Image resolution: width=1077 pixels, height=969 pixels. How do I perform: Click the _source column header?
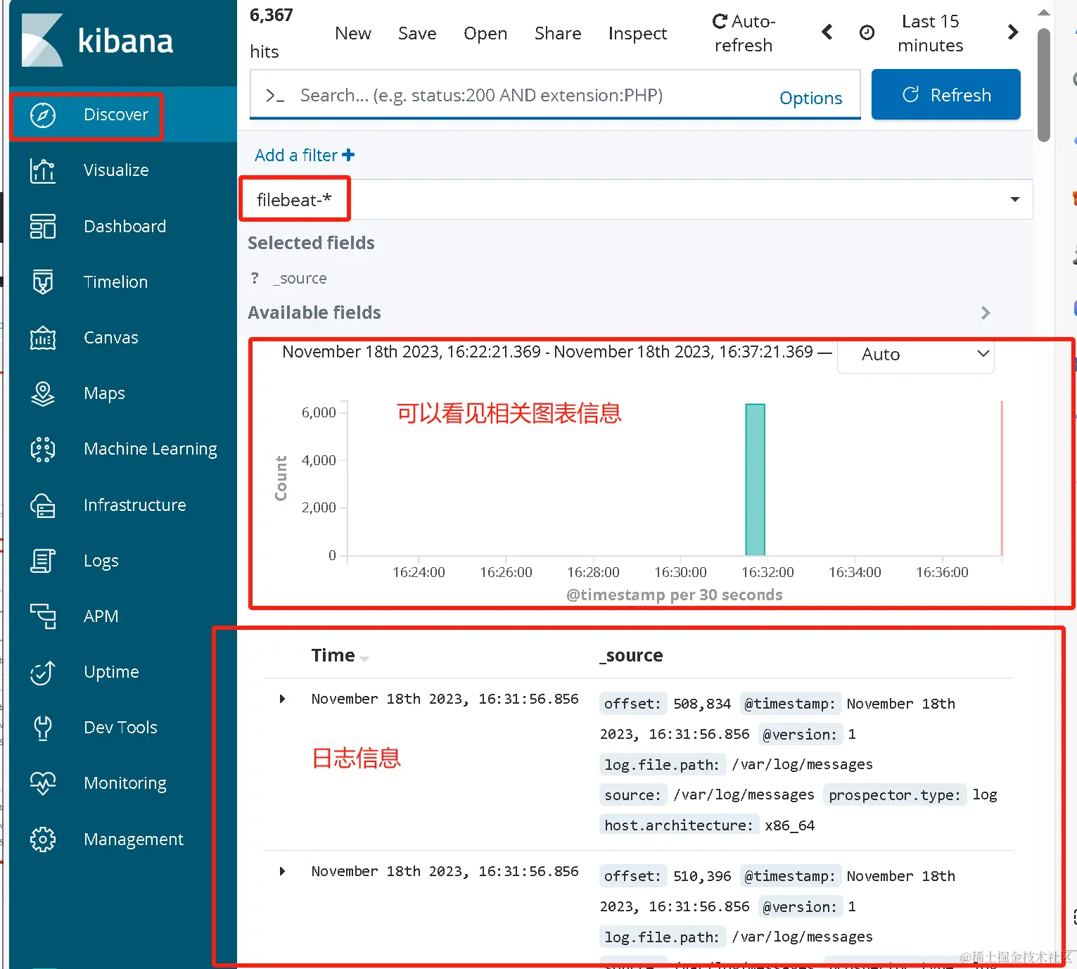[x=631, y=655]
